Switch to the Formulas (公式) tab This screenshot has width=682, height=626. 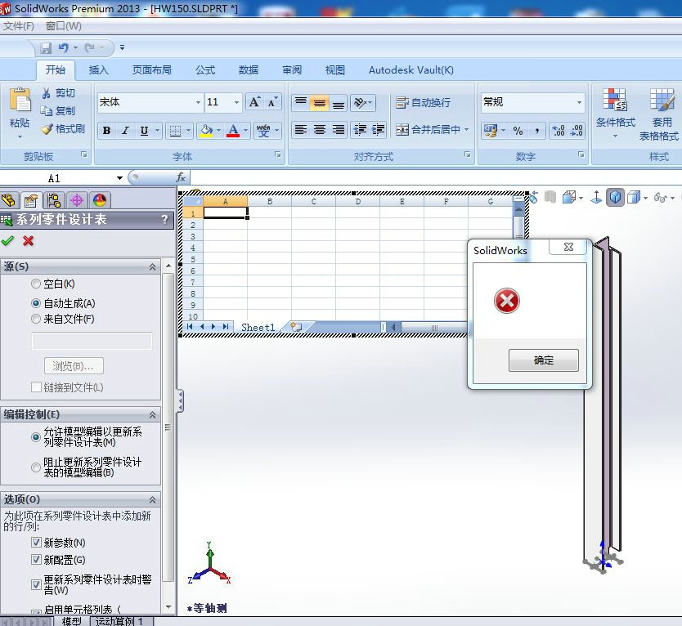pos(205,70)
